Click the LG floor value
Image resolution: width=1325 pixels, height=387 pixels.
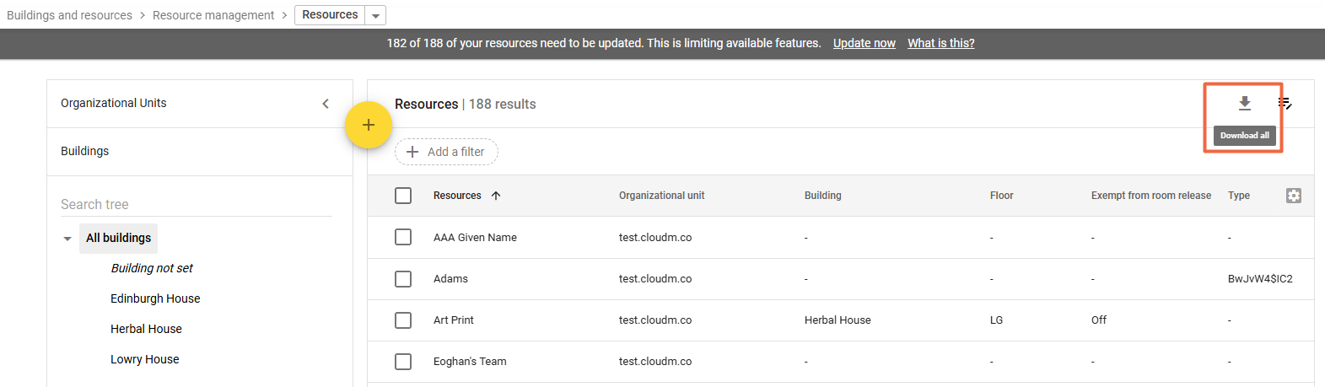[996, 320]
